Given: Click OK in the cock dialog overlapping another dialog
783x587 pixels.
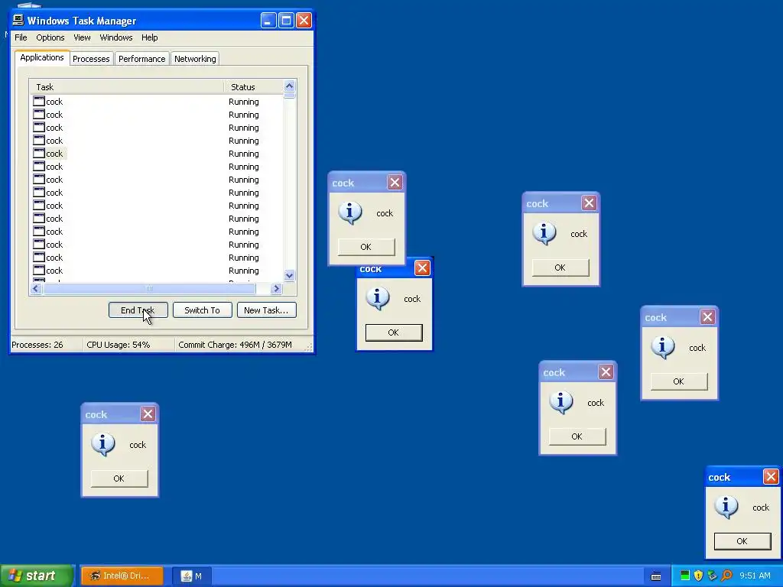Looking at the screenshot, I should 366,247.
